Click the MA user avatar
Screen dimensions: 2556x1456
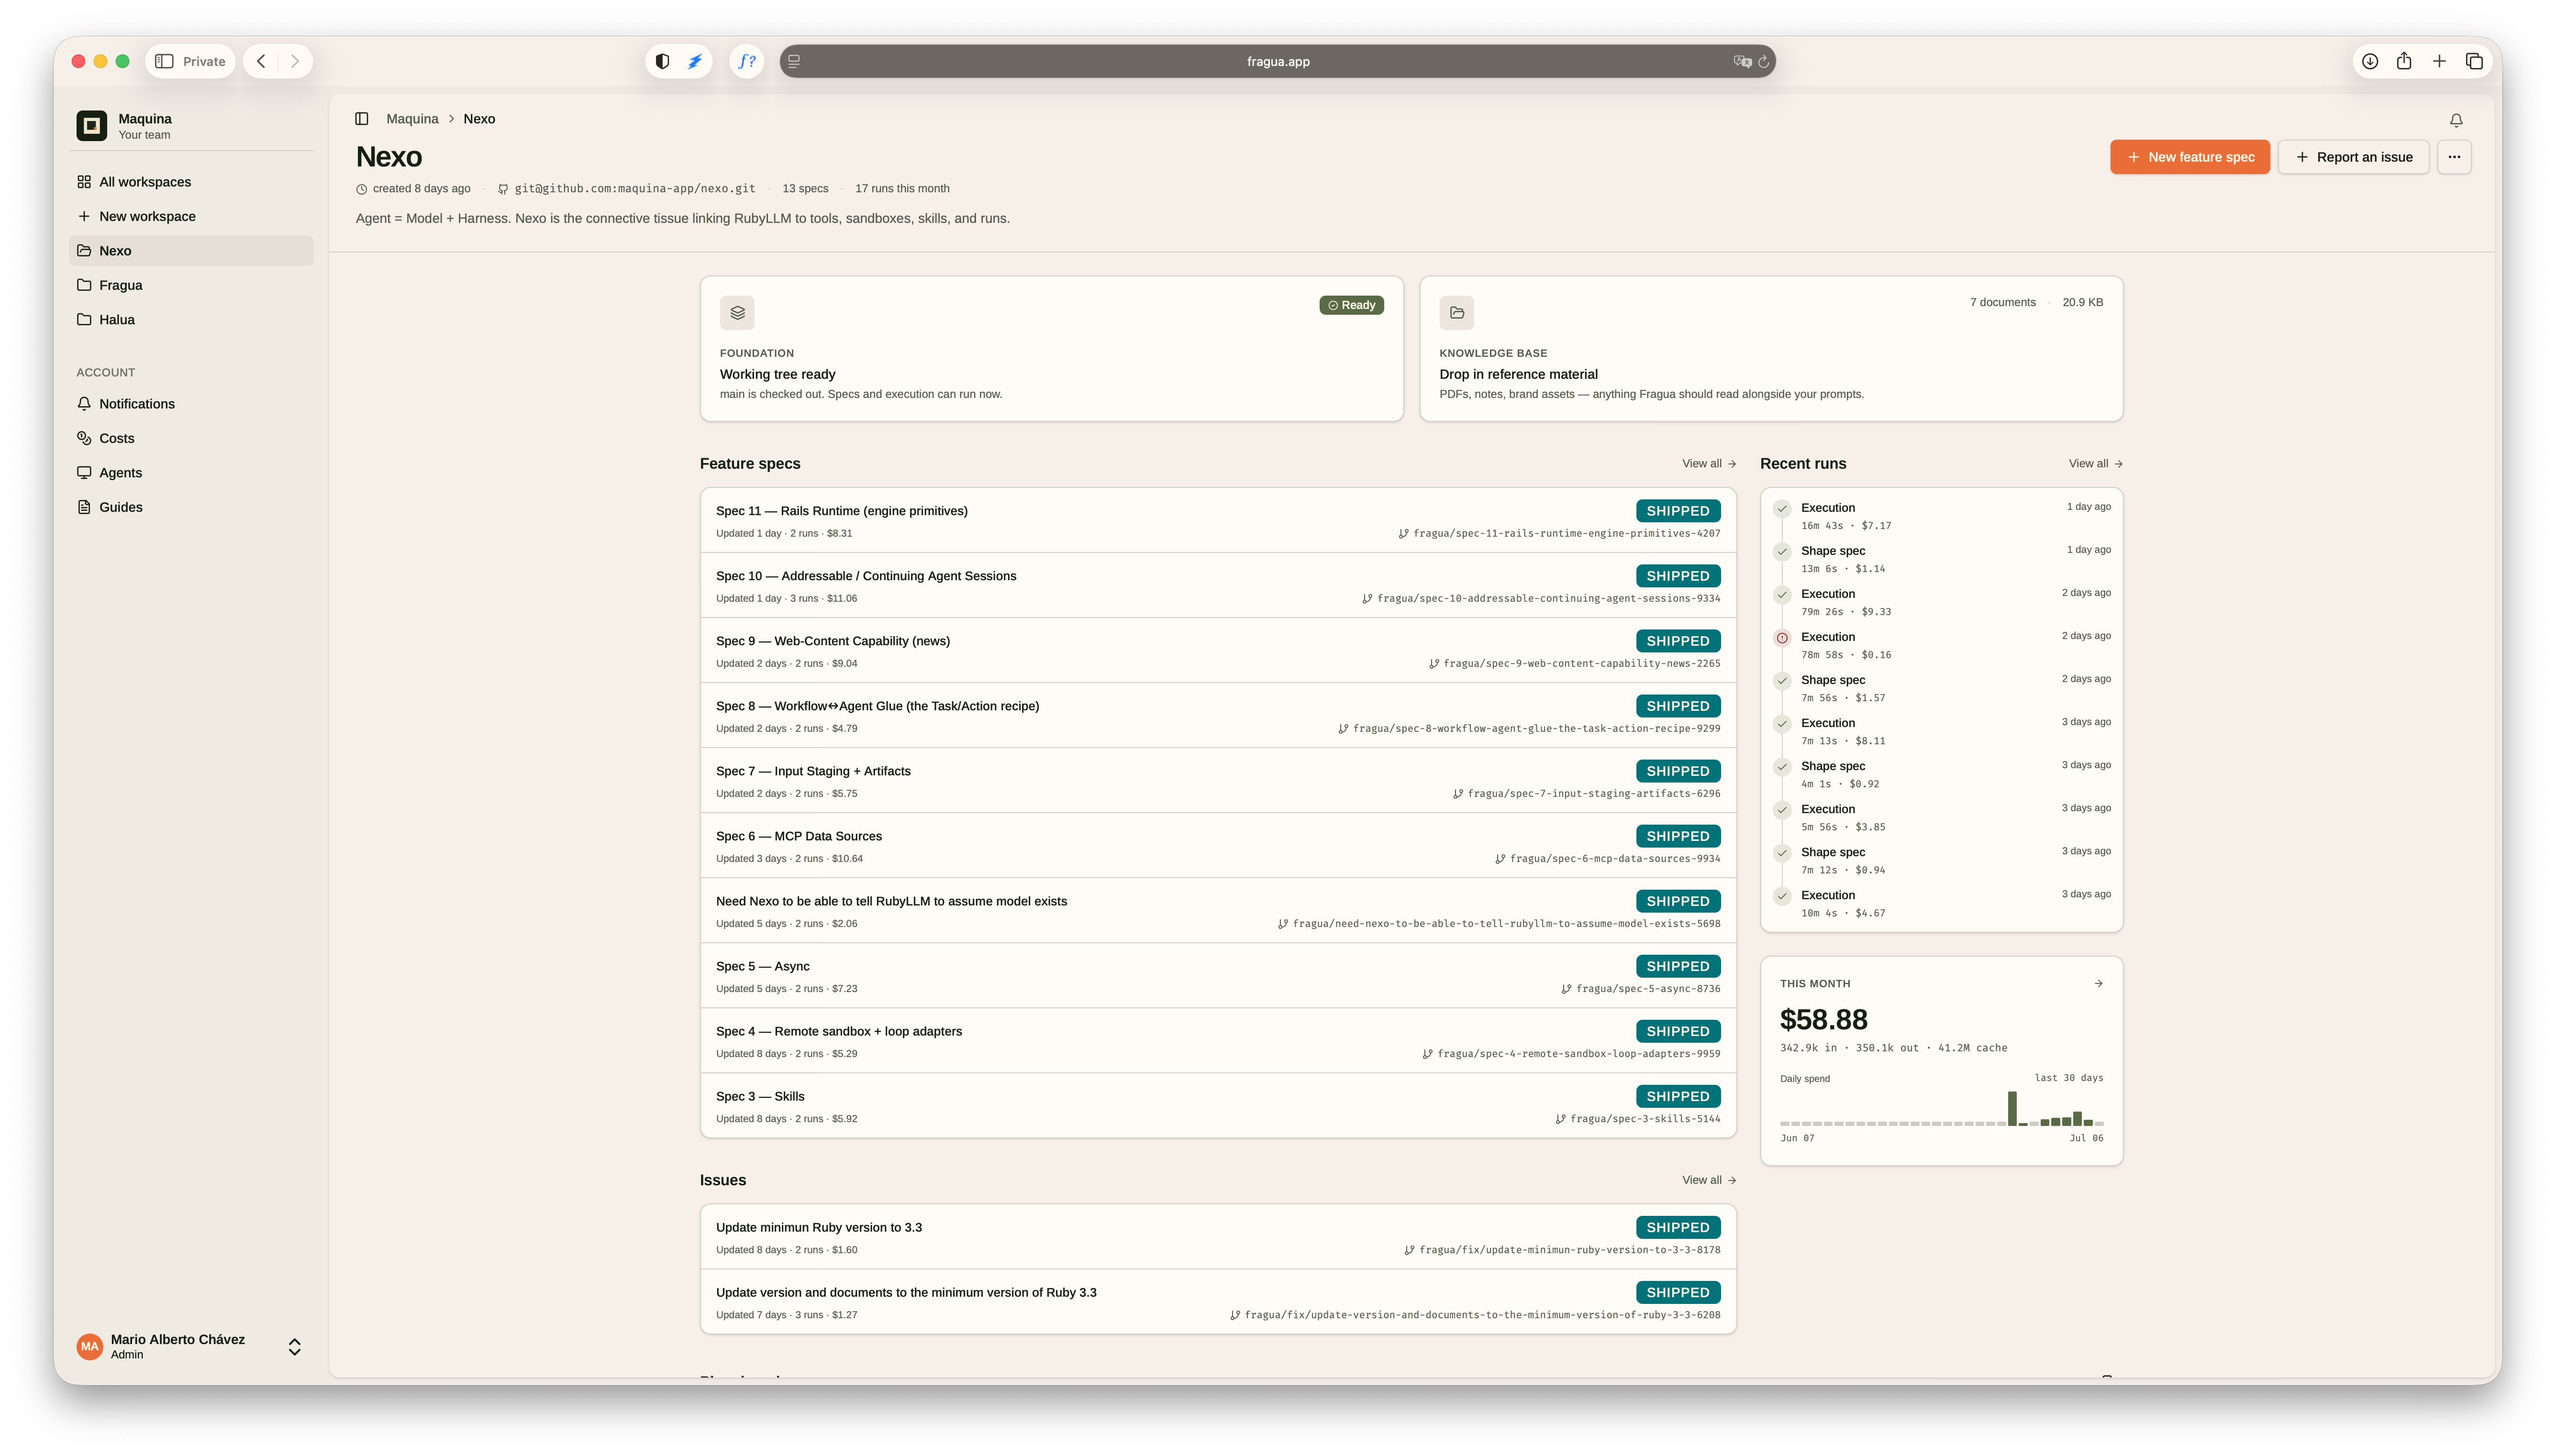90,1346
